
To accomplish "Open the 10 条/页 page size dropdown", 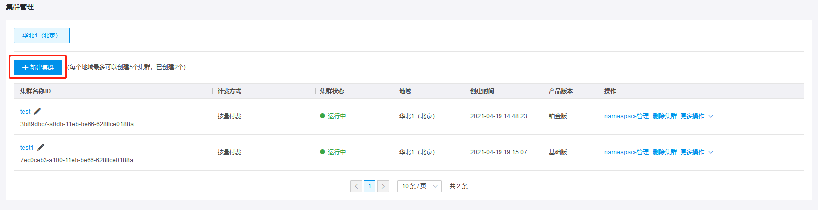I will tap(419, 186).
